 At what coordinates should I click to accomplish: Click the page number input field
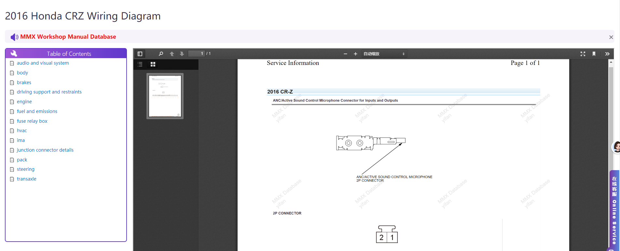[197, 54]
